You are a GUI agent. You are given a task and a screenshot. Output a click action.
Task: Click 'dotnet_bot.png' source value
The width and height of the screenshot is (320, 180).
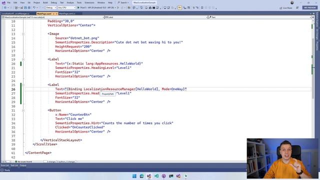(84, 38)
